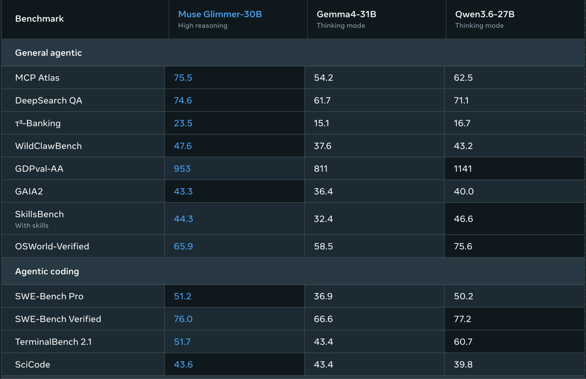This screenshot has height=379, width=586.
Task: Click the Benchmark column header
Action: (x=39, y=19)
